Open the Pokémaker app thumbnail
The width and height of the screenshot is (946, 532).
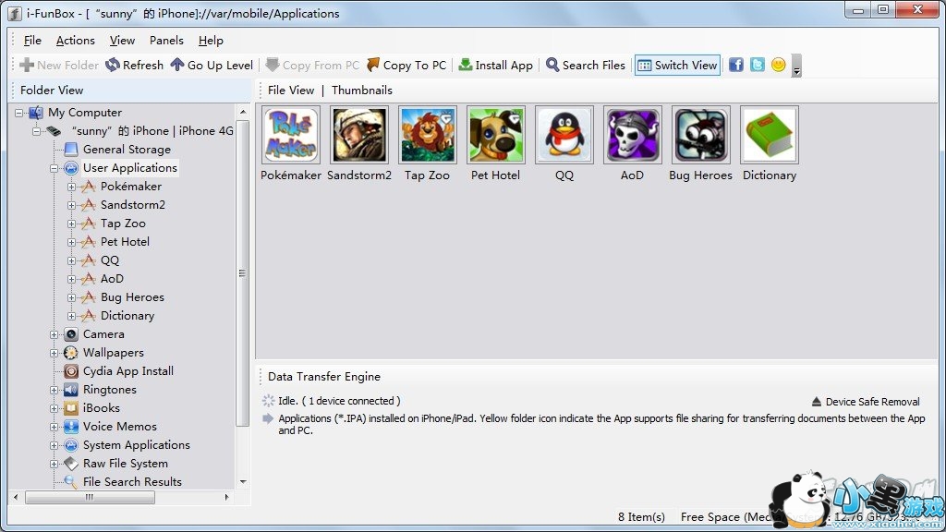(291, 135)
